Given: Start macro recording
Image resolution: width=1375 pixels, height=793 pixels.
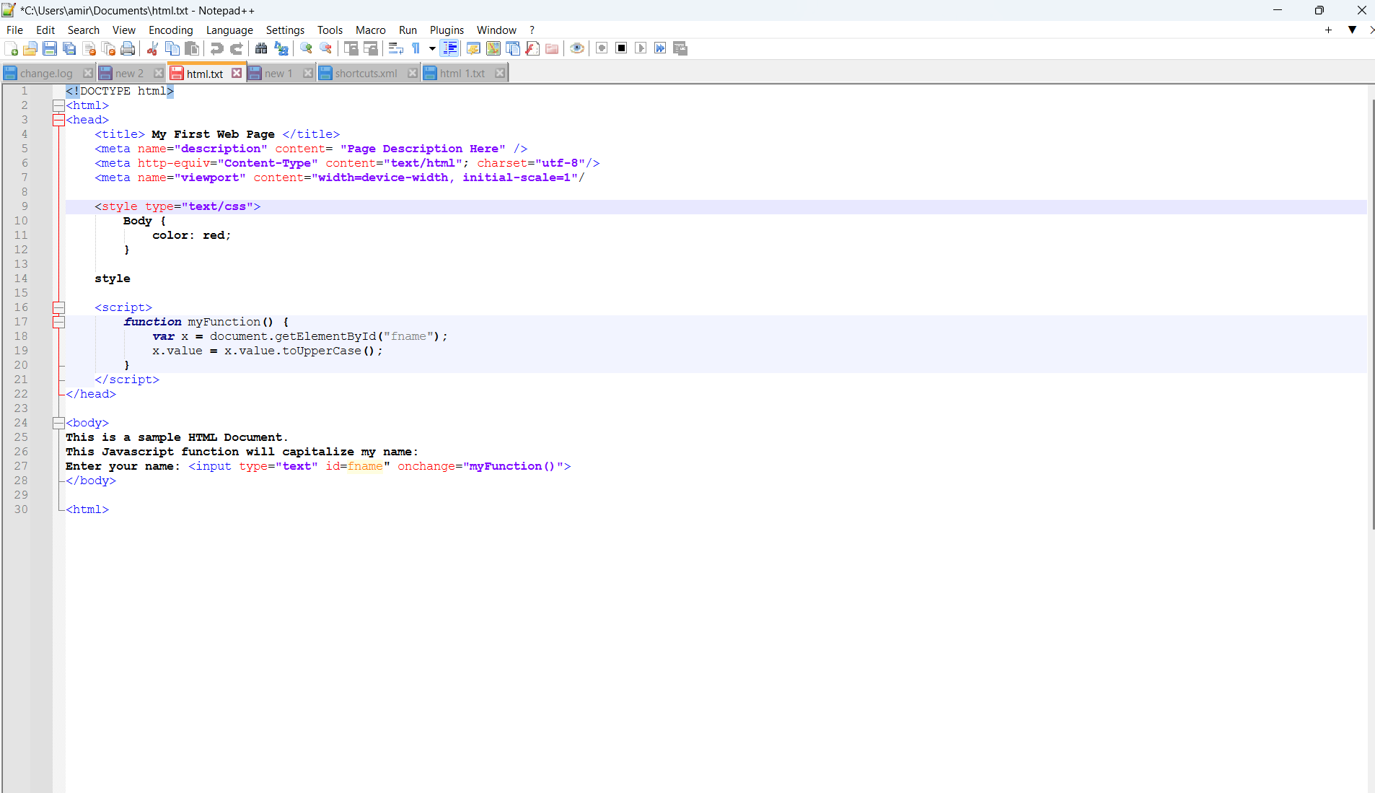Looking at the screenshot, I should tap(602, 48).
